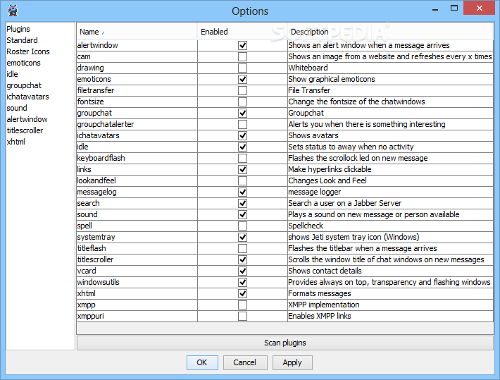Viewport: 500px width, 380px height.
Task: Click 'Make hyperlinks clickable' description text
Action: 330,170
